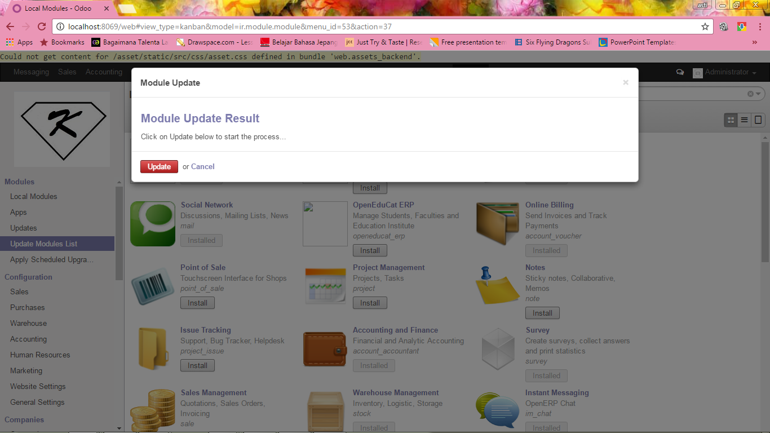Select the kanban view icon
The width and height of the screenshot is (770, 433).
pos(730,120)
